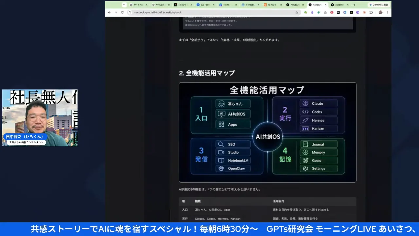Switch to the WordPress その観 tab

250,5
